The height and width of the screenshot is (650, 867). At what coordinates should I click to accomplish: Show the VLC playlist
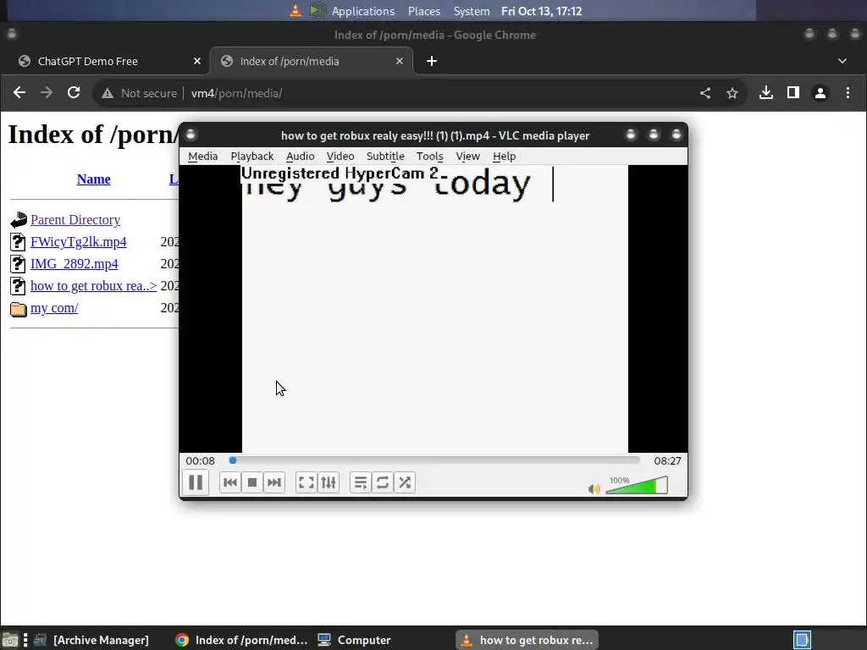[361, 482]
